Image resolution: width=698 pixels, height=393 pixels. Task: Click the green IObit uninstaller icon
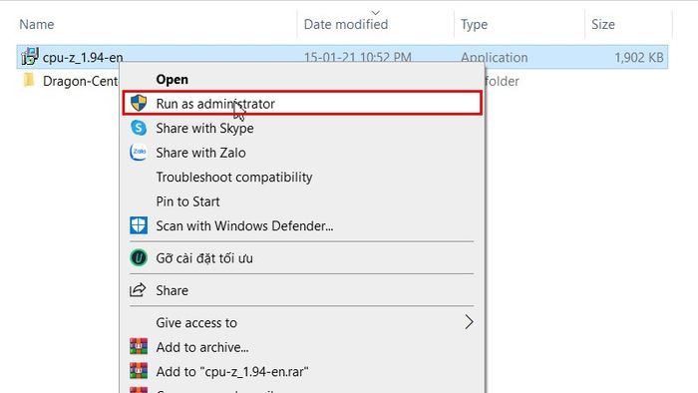click(139, 257)
